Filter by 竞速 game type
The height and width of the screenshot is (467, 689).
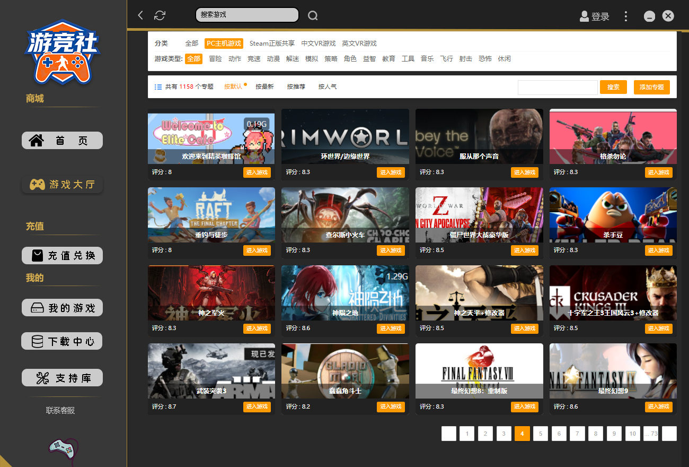(x=254, y=59)
